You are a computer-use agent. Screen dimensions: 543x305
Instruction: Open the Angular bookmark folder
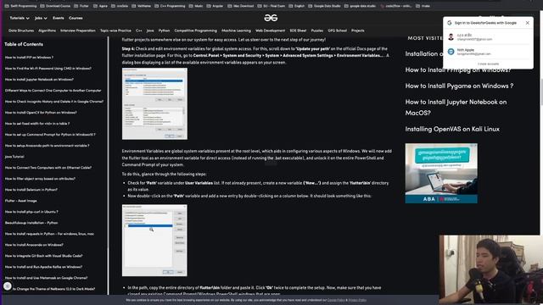click(215, 6)
